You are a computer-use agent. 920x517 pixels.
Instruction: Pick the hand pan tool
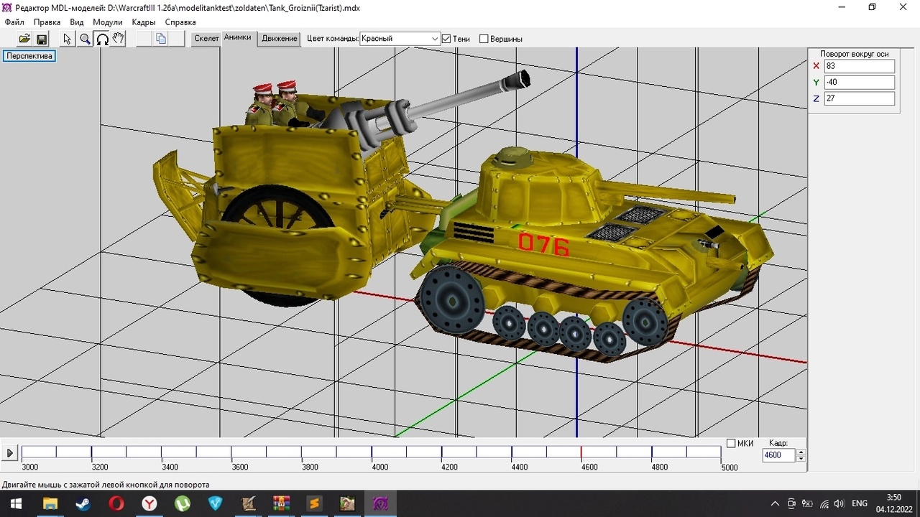119,39
